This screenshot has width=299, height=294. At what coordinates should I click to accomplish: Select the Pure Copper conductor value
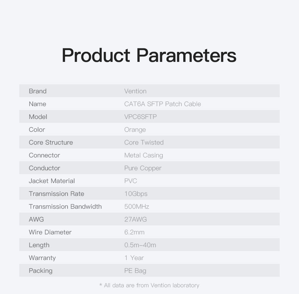coord(143,168)
